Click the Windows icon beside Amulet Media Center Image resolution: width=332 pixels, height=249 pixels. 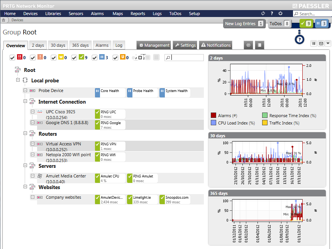(x=40, y=176)
